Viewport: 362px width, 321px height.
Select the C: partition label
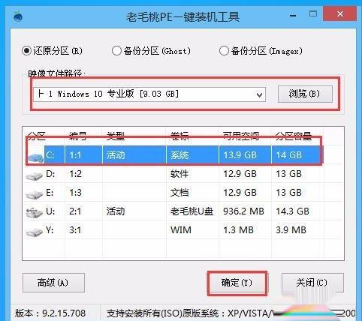[x=50, y=155]
